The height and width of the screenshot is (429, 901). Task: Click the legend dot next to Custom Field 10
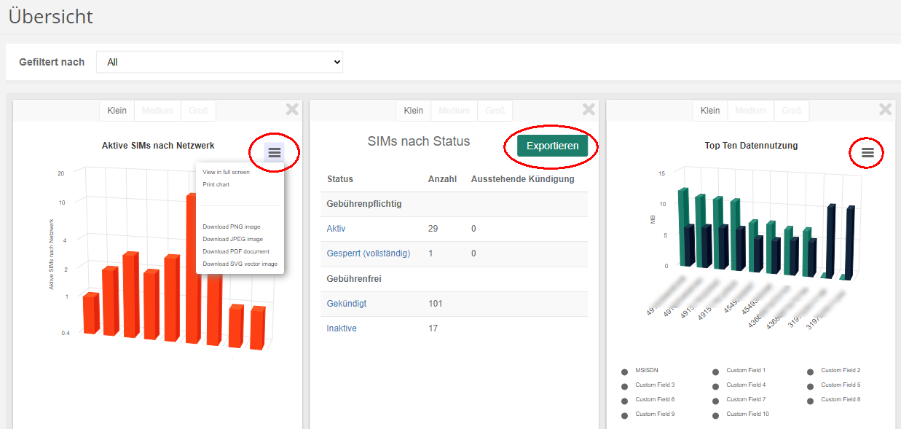click(x=717, y=414)
